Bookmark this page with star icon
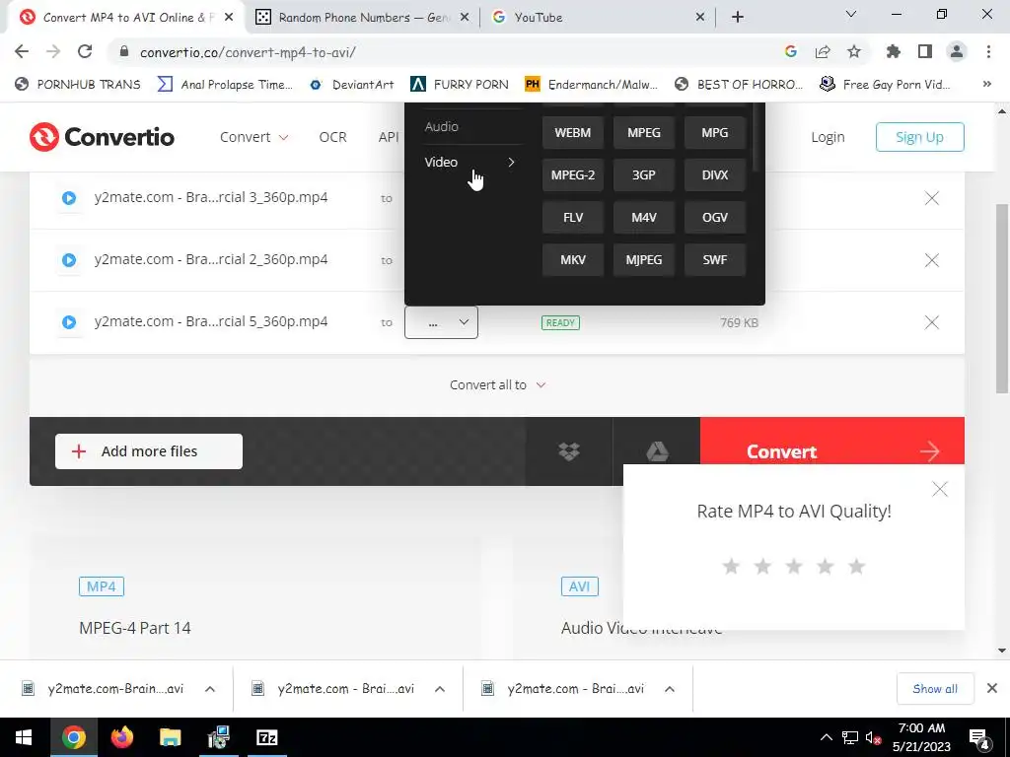Screen dimensions: 1010x757 pos(854,52)
